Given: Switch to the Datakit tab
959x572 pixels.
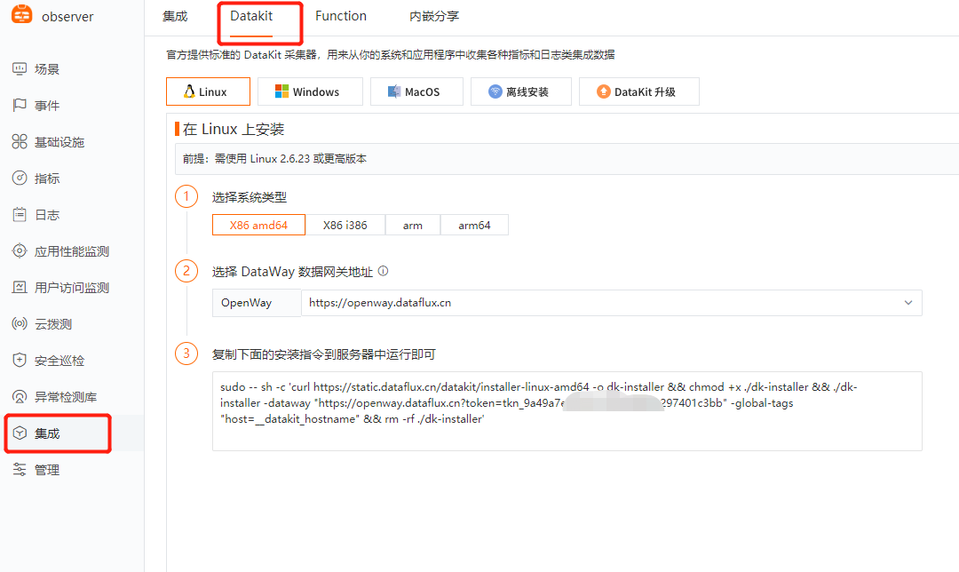Looking at the screenshot, I should tap(251, 17).
